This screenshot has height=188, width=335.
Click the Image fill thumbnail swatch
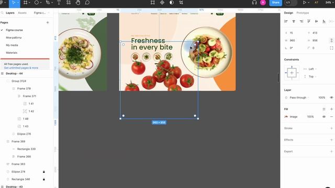[x=286, y=116]
